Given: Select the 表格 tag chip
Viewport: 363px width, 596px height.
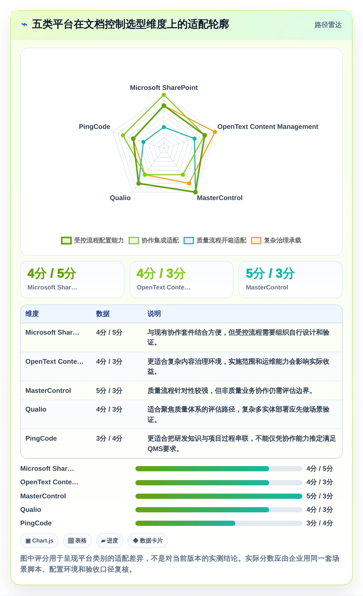Looking at the screenshot, I should click(77, 541).
